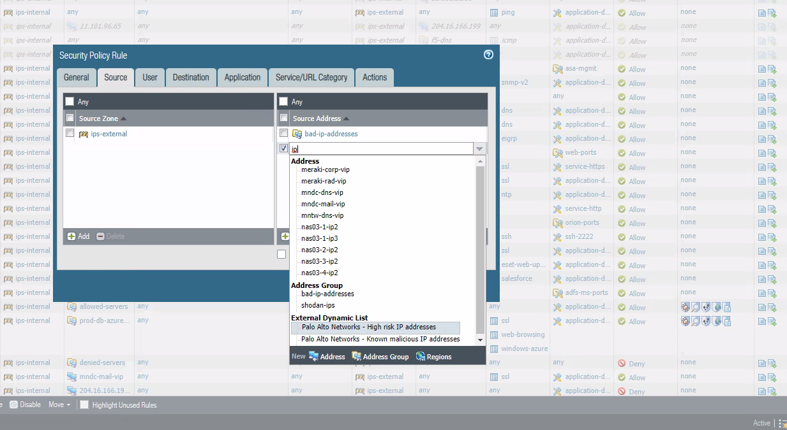Click the Antivirus profile spider shield icon
This screenshot has width=787, height=430.
[x=686, y=307]
